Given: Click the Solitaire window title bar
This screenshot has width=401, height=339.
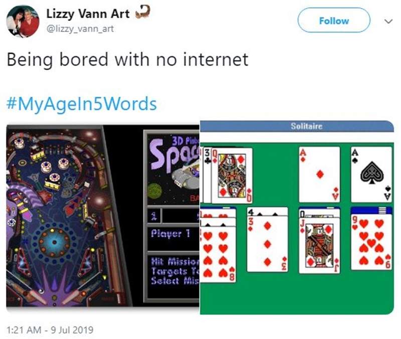Looking at the screenshot, I should [x=297, y=126].
